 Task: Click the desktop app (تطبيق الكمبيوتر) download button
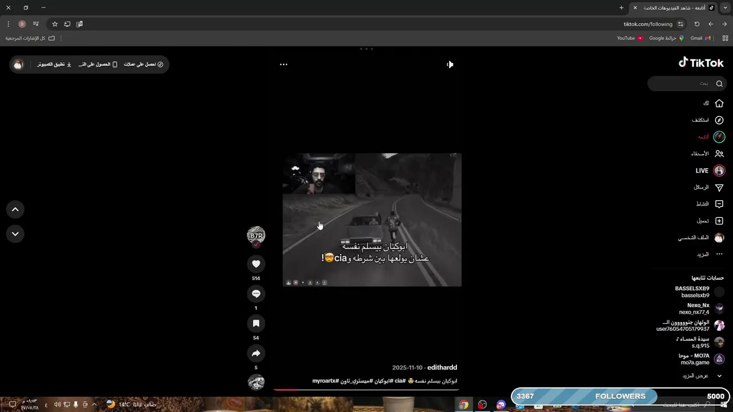(54, 64)
